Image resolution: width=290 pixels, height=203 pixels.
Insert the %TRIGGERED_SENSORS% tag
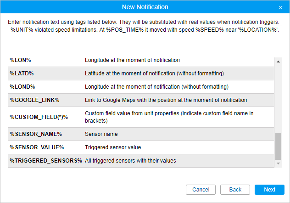45,161
